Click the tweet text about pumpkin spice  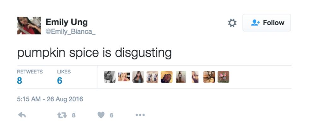point(94,53)
